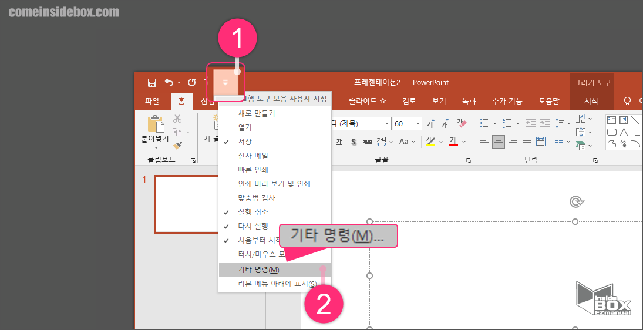The width and height of the screenshot is (643, 330).
Task: Decrease the list indent level
Action: coord(531,123)
